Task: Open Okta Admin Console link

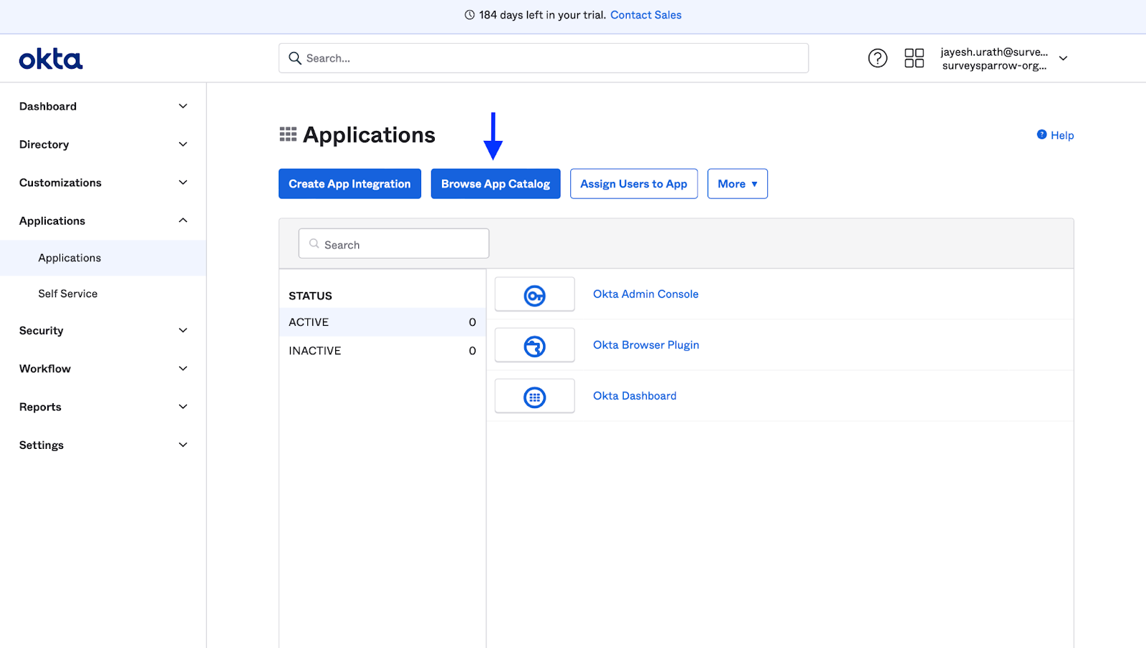Action: coord(645,294)
